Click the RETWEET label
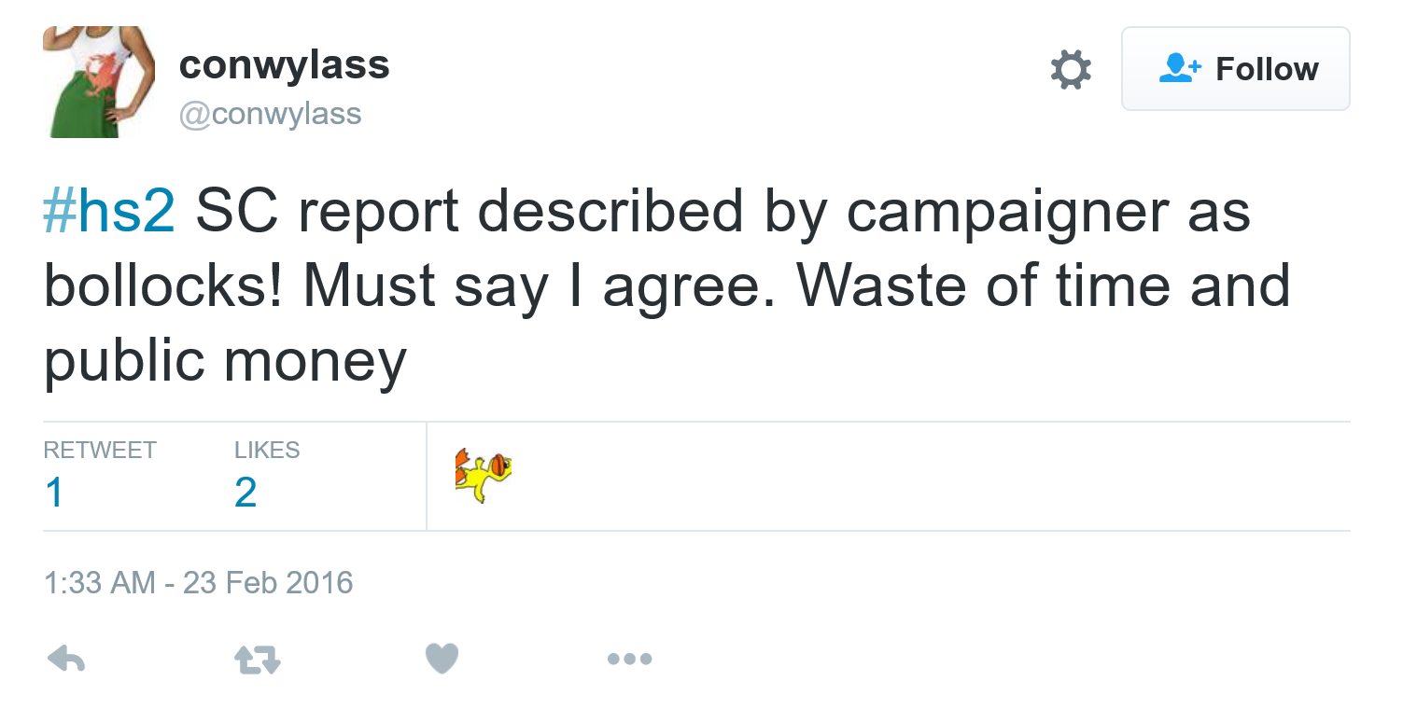 [100, 450]
